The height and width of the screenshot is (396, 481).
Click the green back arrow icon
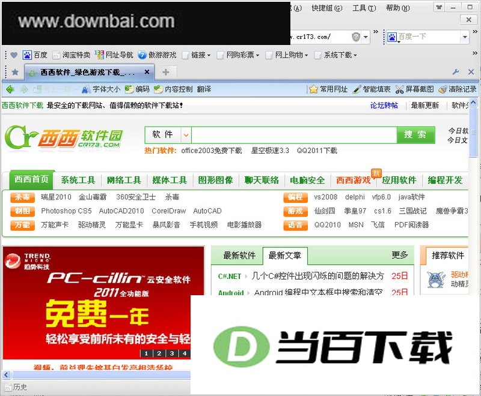(x=10, y=89)
